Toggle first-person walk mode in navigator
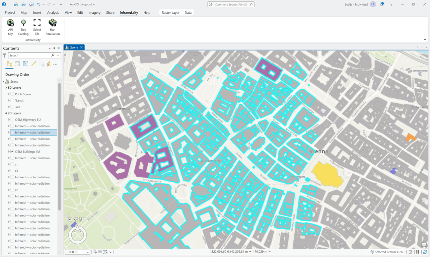The height and width of the screenshot is (257, 430). 81,219
